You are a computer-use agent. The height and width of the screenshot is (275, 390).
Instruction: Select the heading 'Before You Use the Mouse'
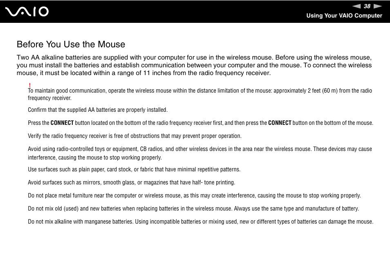[x=71, y=44]
